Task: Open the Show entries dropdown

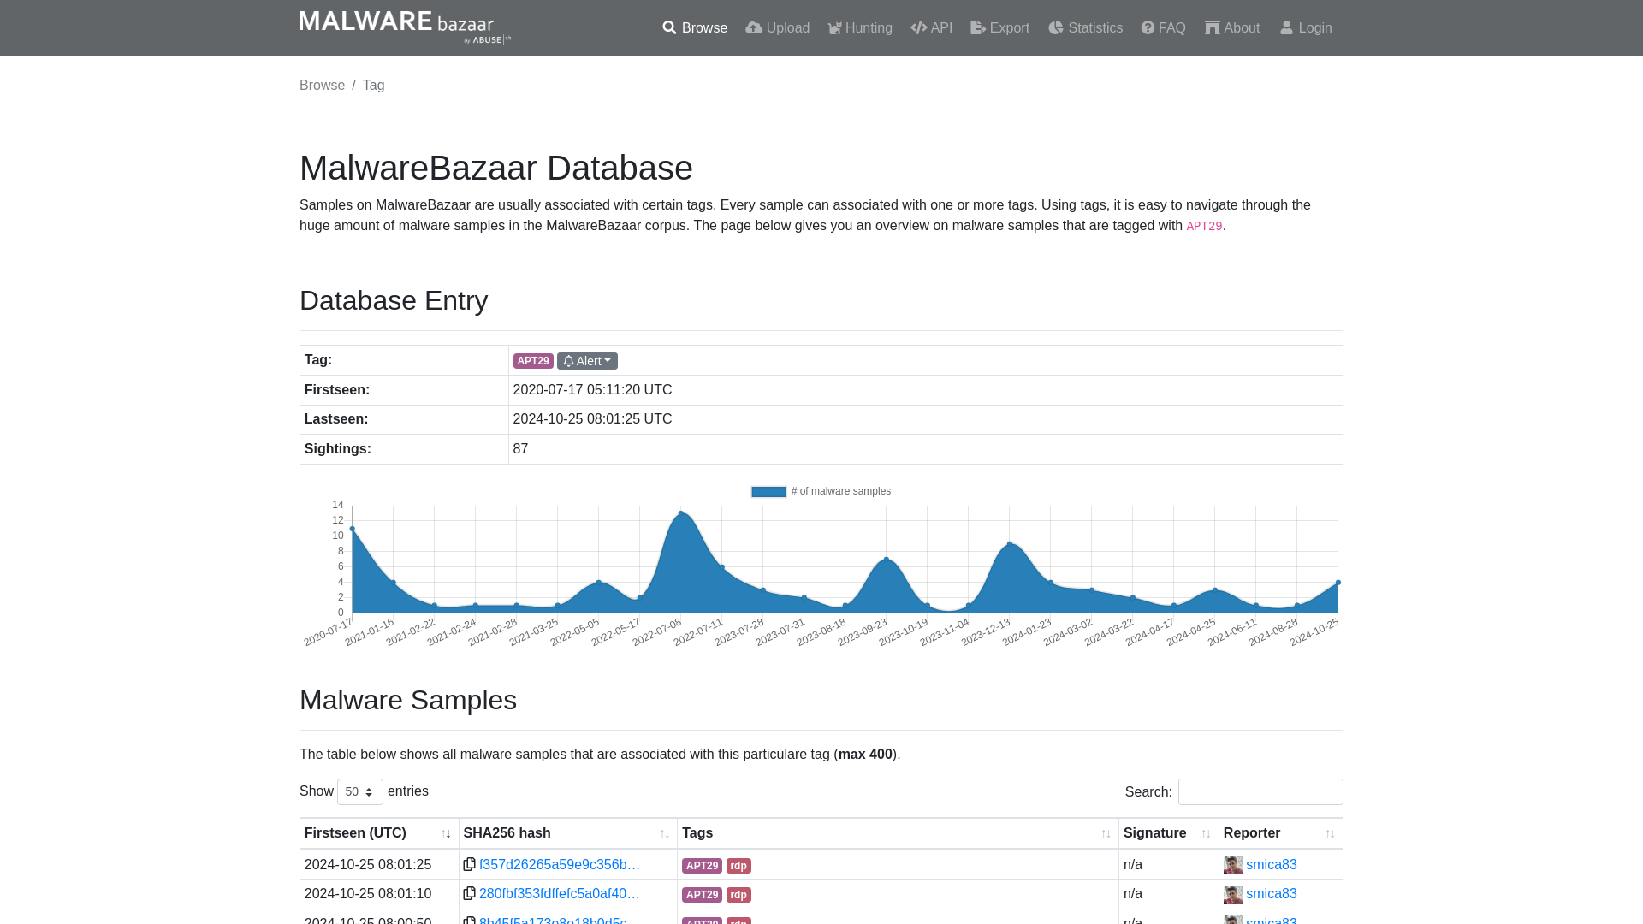Action: 360,791
